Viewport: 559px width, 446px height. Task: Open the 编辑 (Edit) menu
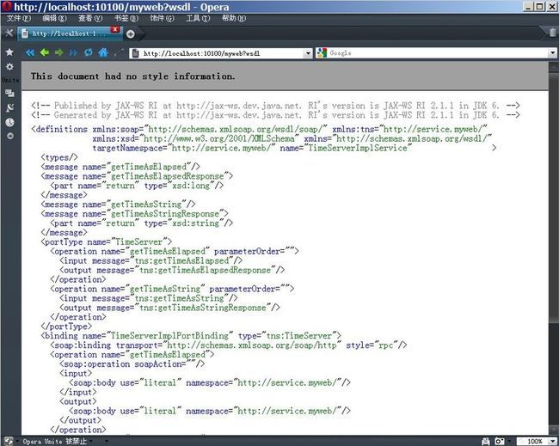54,18
